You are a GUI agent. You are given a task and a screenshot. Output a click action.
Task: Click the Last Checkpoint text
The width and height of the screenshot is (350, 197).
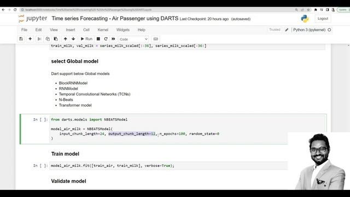[204, 19]
